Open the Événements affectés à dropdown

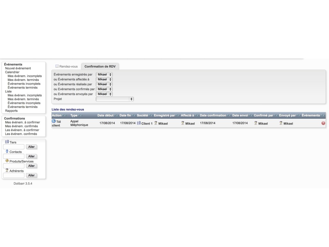pyautogui.click(x=104, y=79)
